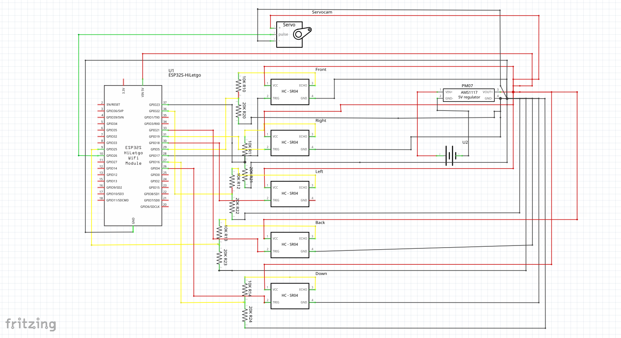Viewport: 621px width, 338px height.
Task: Click the GPIO16 pin label
Action: 155,162
